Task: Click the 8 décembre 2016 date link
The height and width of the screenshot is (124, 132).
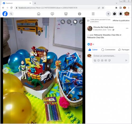Action: [x=100, y=30]
